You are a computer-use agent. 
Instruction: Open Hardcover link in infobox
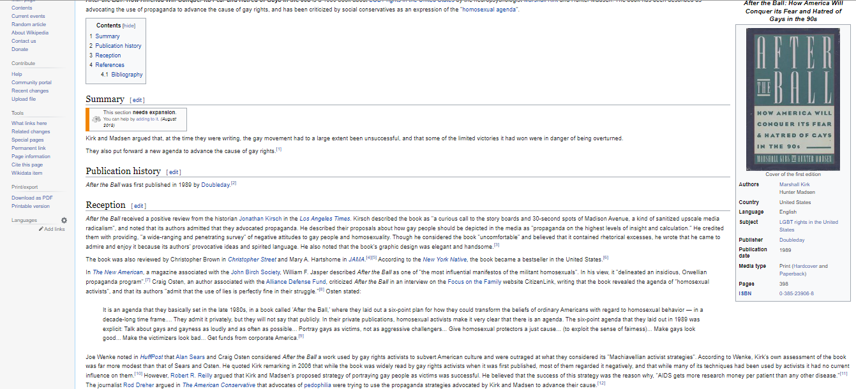coord(804,266)
